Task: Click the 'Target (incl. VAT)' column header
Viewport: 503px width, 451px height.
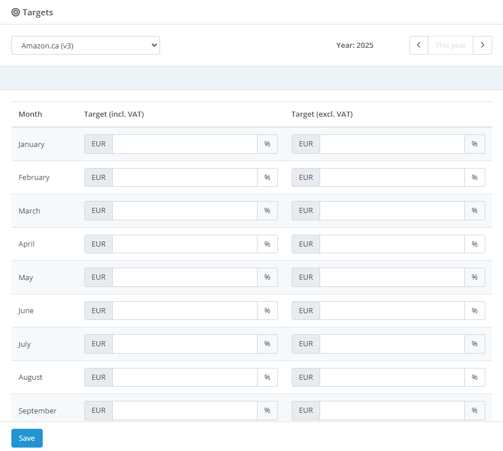Action: [x=114, y=114]
